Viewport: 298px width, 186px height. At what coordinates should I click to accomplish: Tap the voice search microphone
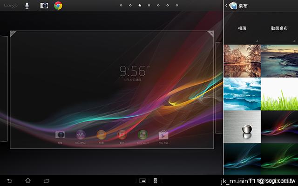pos(27,6)
